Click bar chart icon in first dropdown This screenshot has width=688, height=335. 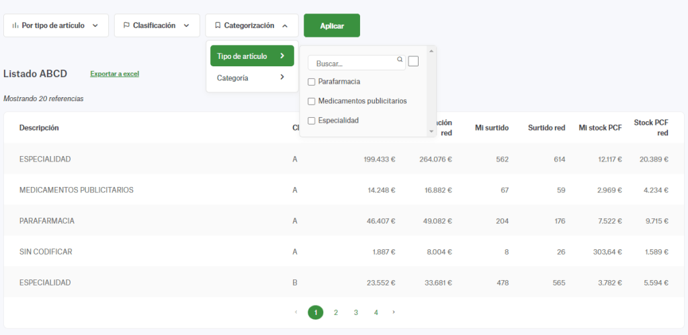tap(15, 25)
